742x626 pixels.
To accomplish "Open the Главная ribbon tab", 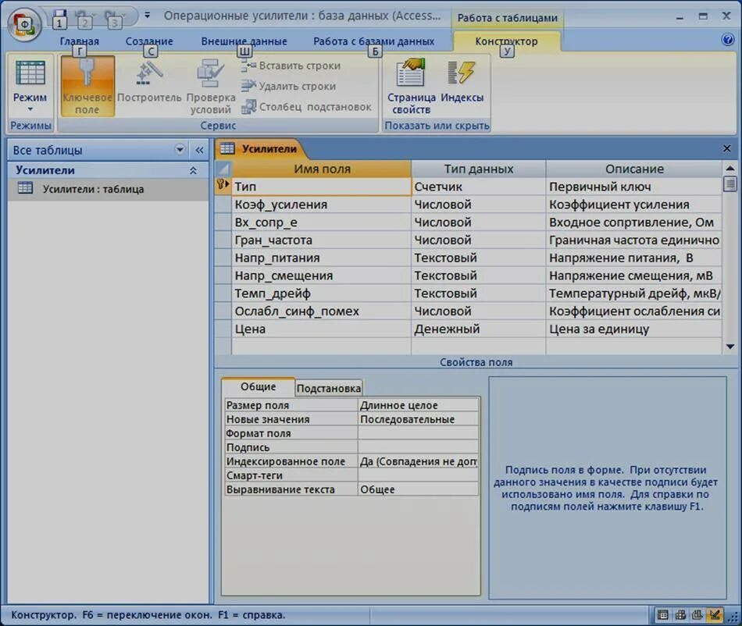I will 80,41.
